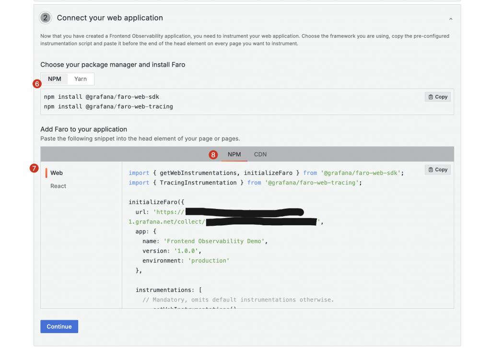The height and width of the screenshot is (348, 491).
Task: Select the NPM package manager tab
Action: coord(55,79)
